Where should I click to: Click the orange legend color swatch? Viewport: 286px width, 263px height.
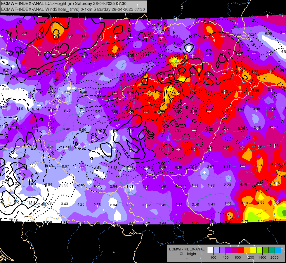pyautogui.click(x=247, y=250)
